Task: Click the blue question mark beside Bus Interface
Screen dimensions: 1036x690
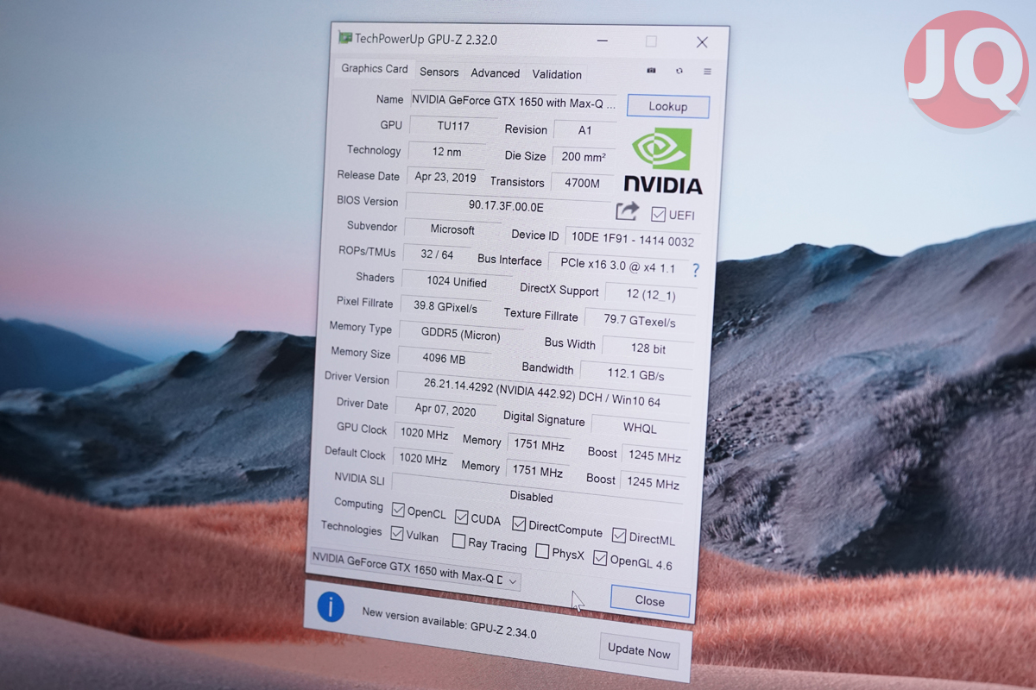Action: click(696, 270)
